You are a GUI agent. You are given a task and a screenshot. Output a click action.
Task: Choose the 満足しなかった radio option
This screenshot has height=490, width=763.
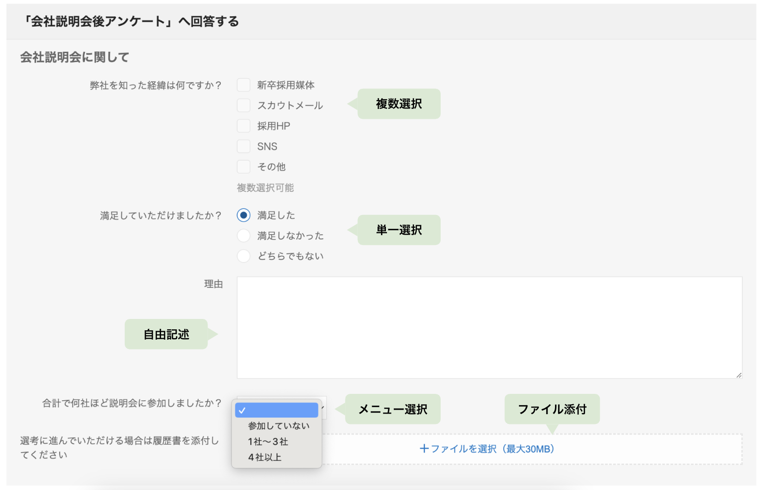(243, 236)
